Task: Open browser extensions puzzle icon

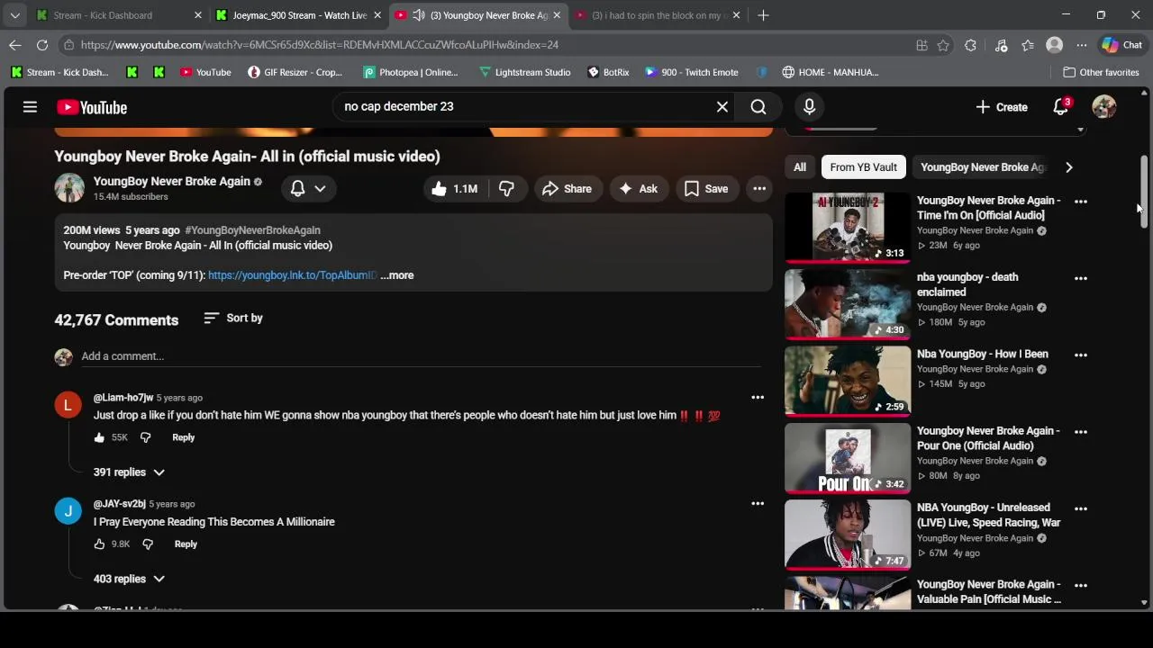Action: click(970, 45)
